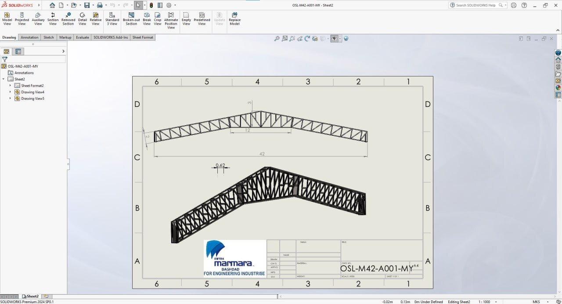Open the Sheet Format tab
This screenshot has height=304, width=562.
tap(143, 37)
